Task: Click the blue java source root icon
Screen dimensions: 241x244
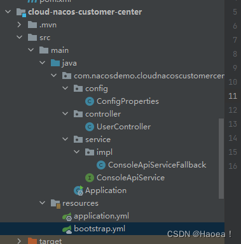Action: pyautogui.click(x=55, y=63)
